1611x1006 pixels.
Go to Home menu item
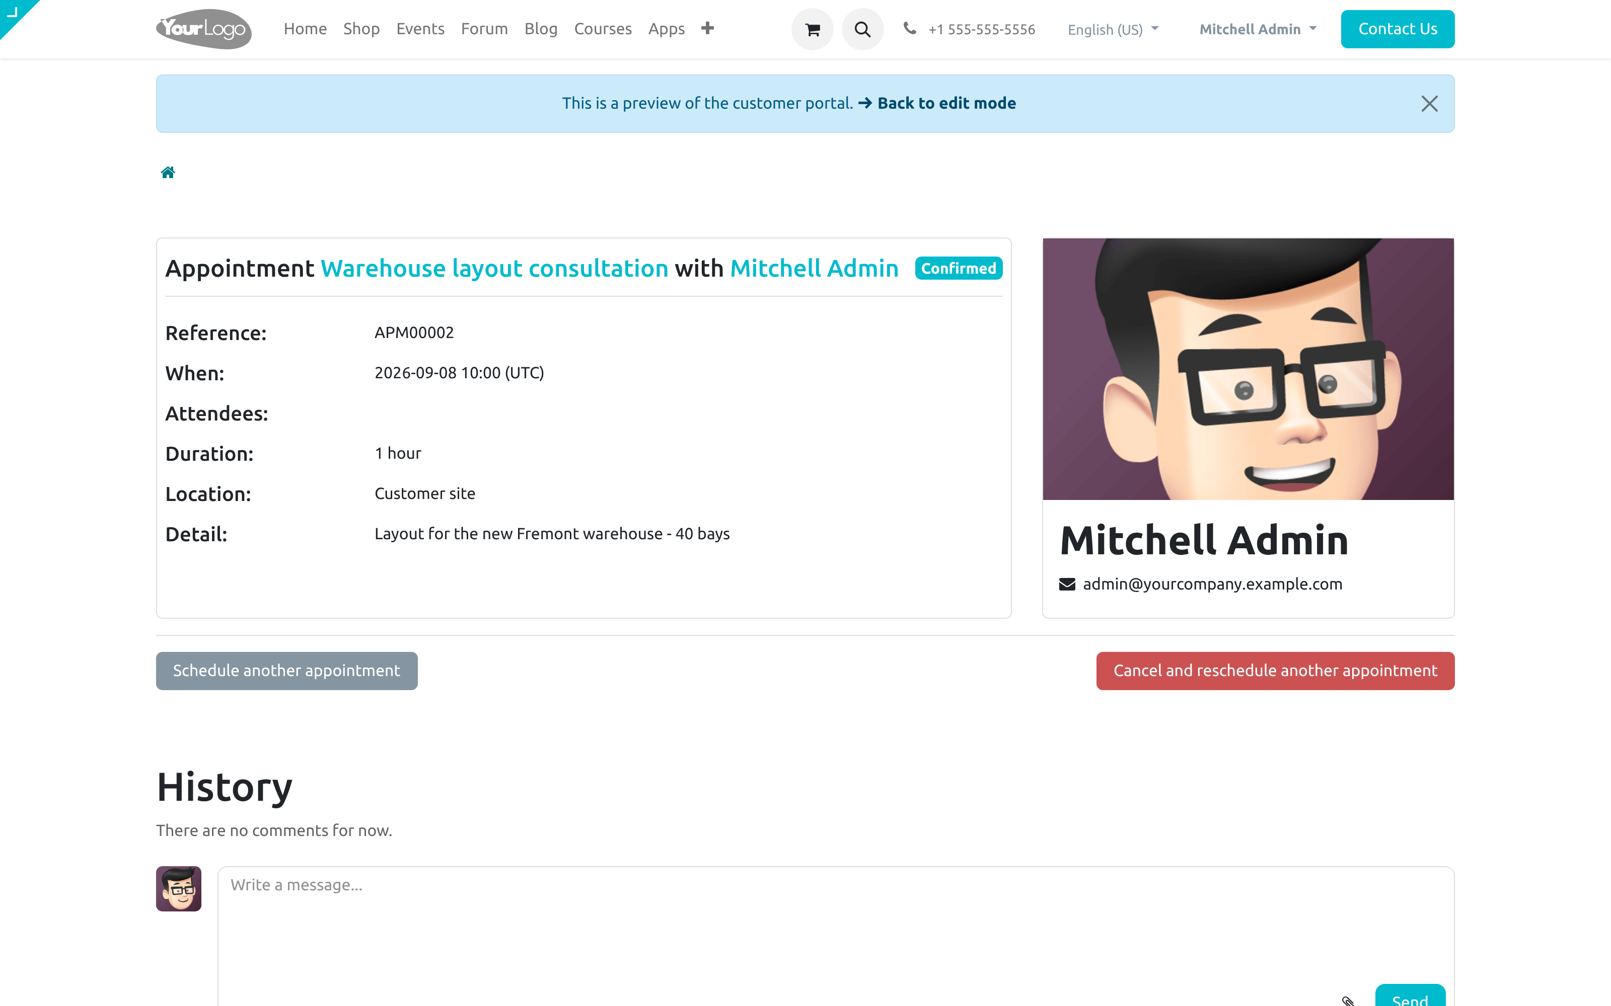[305, 29]
